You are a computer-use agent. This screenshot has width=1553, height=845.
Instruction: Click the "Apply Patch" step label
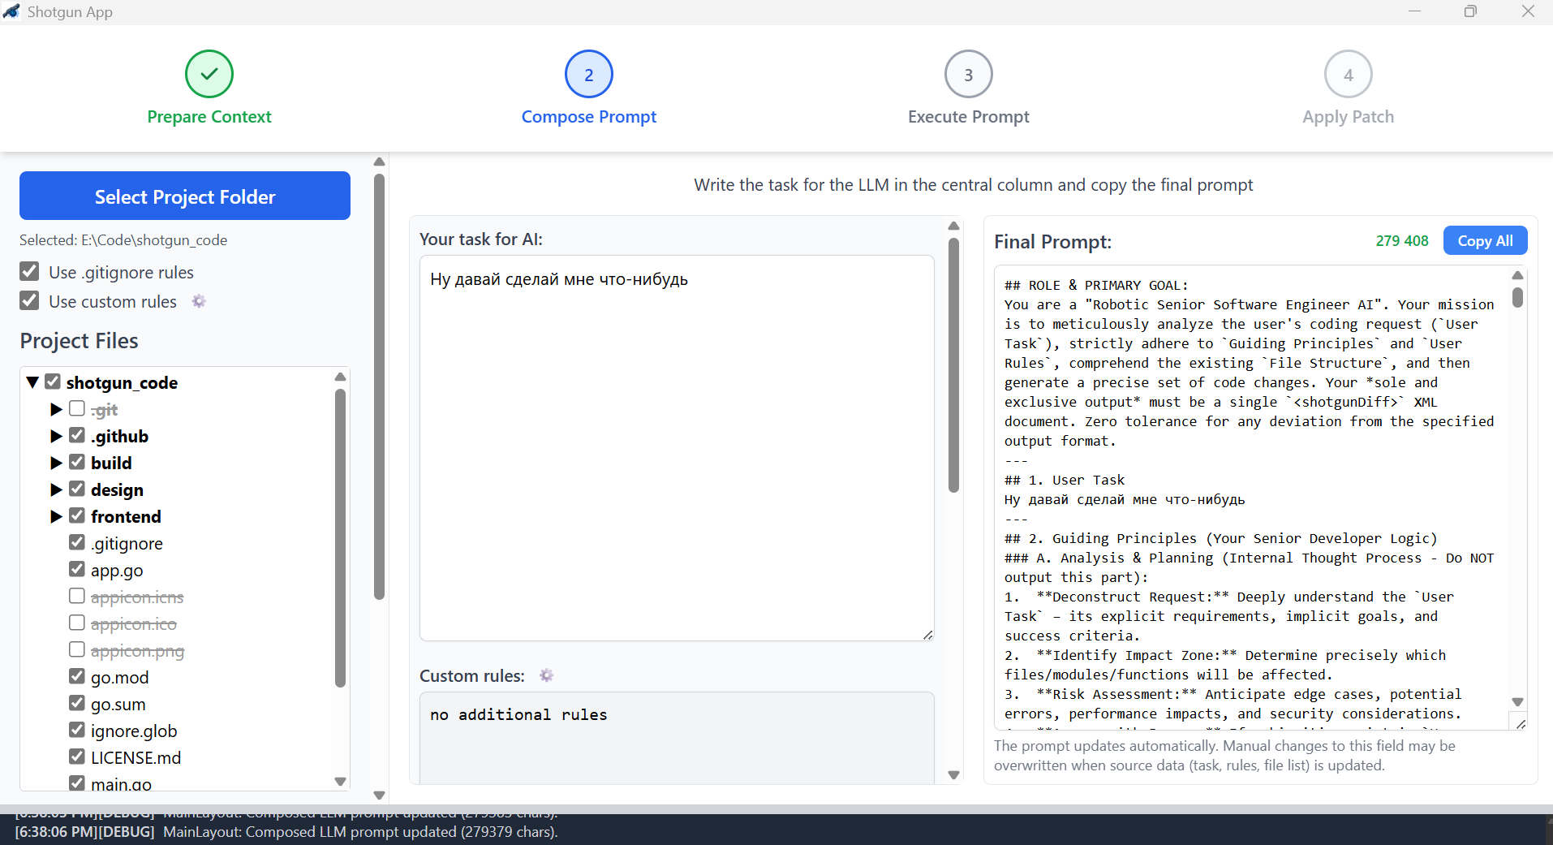[1348, 117]
